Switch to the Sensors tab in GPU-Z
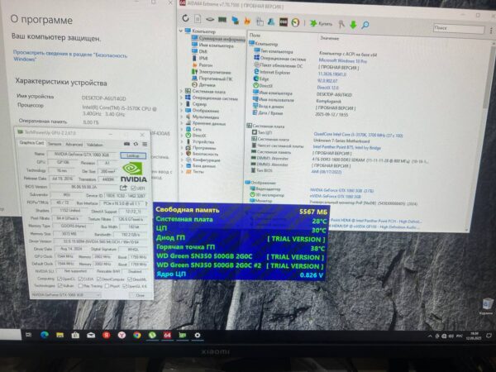 [55, 142]
